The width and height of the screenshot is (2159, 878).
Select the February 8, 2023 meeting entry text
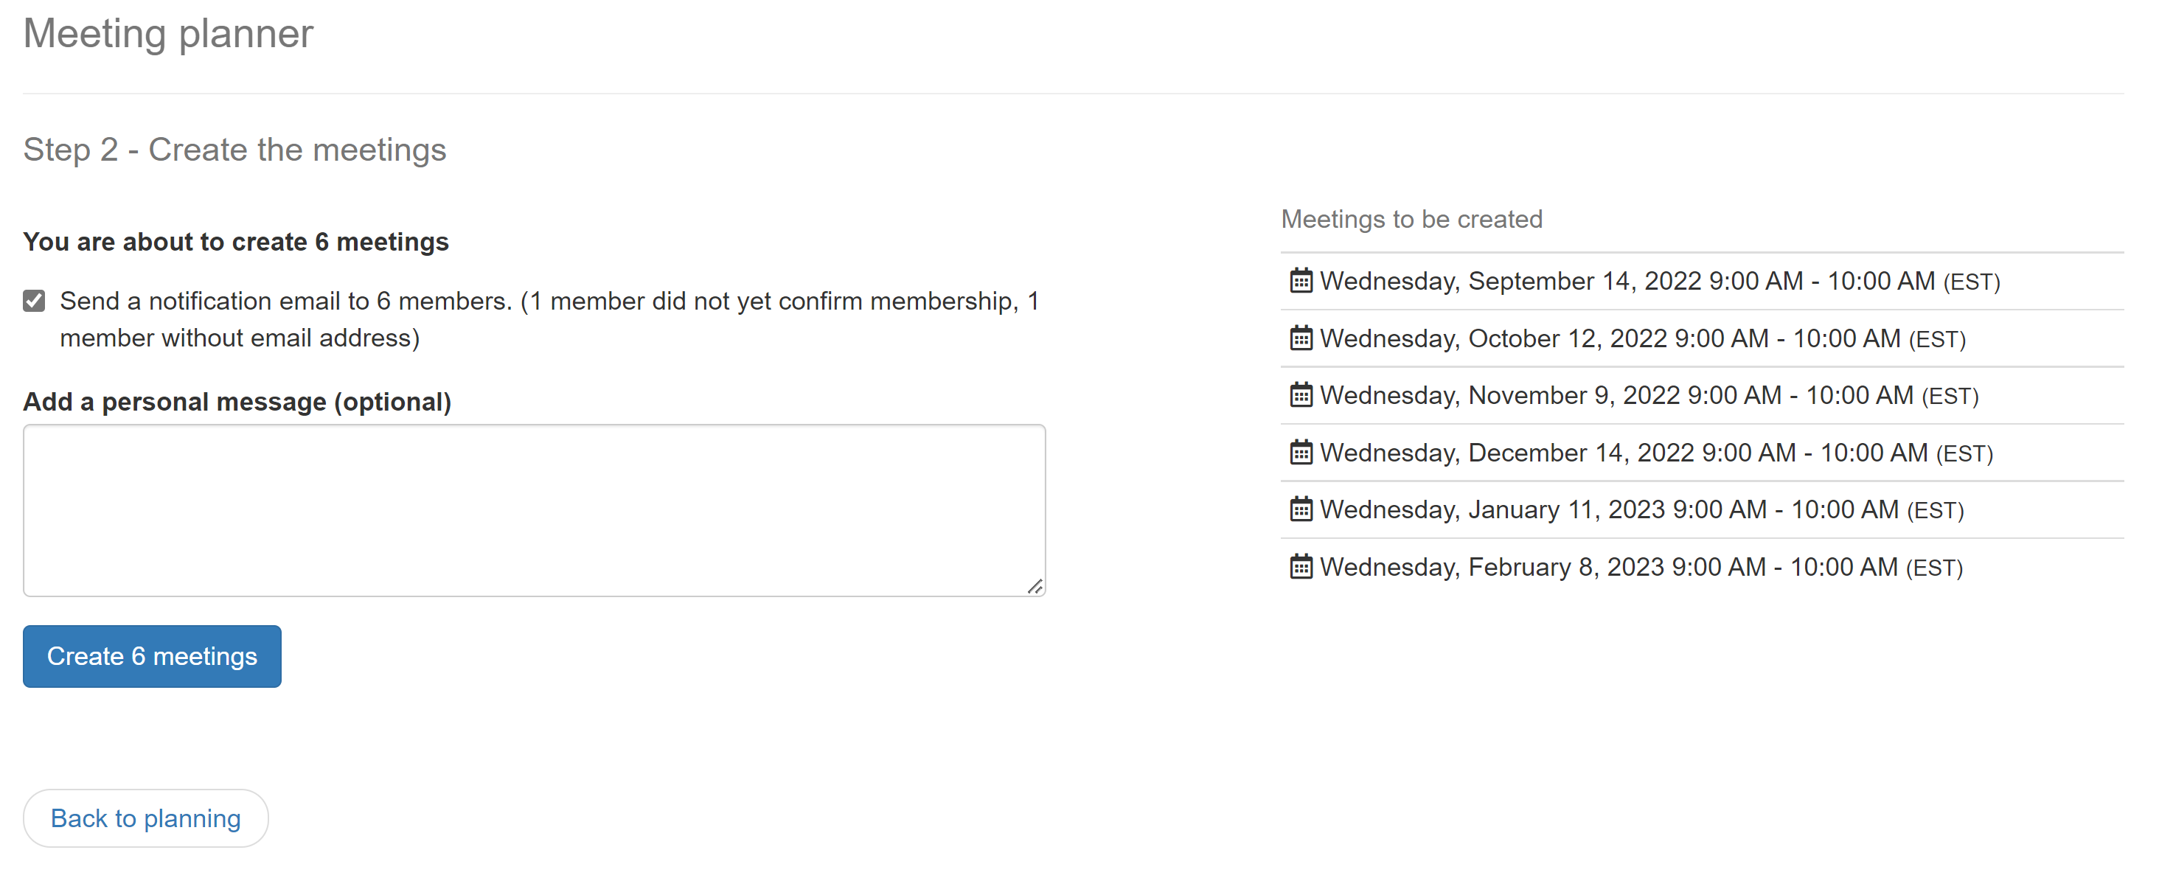pyautogui.click(x=1641, y=568)
